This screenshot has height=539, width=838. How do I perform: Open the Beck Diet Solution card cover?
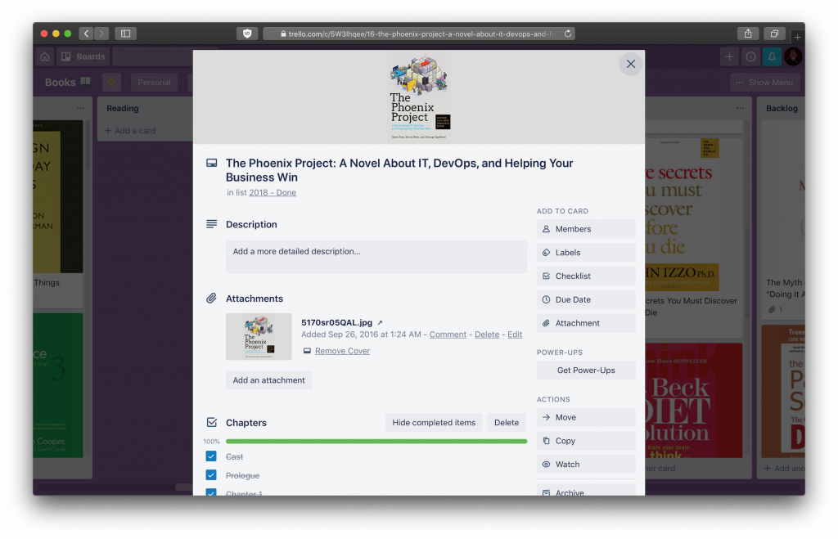[693, 400]
